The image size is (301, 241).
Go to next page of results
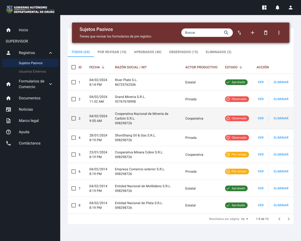(x=288, y=219)
